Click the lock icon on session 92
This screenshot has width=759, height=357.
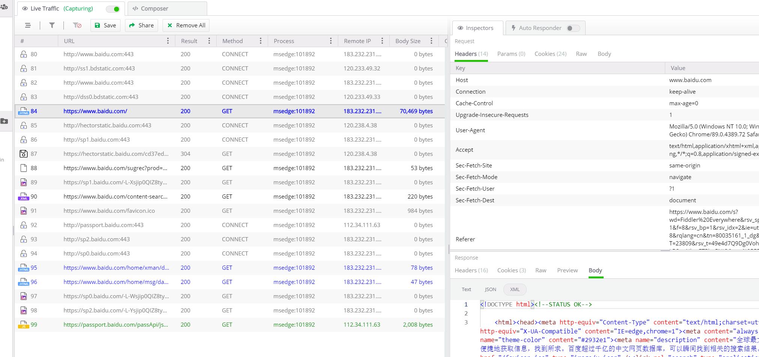click(24, 225)
